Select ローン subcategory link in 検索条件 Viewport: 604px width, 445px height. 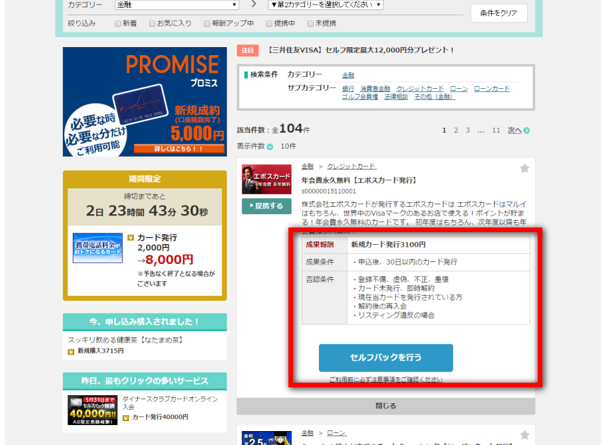click(x=459, y=89)
